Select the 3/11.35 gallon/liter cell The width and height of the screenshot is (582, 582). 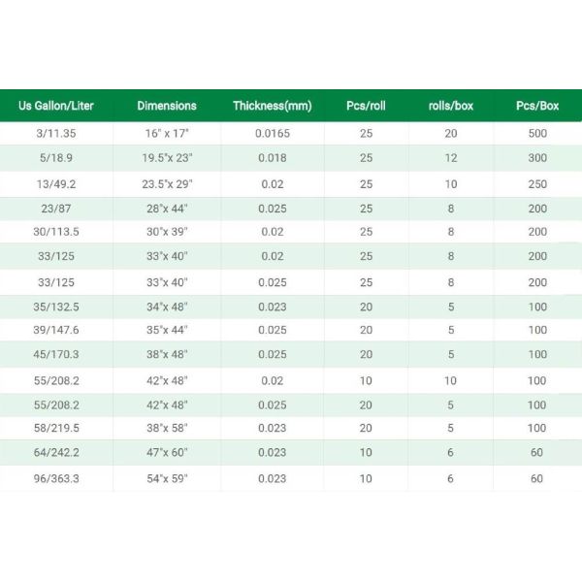point(56,133)
